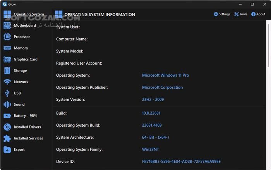Open the Export section
This screenshot has height=170, width=271.
click(19, 149)
